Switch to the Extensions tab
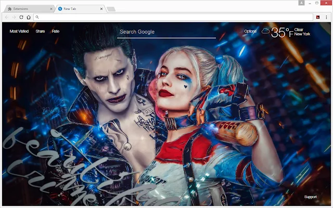 point(30,9)
